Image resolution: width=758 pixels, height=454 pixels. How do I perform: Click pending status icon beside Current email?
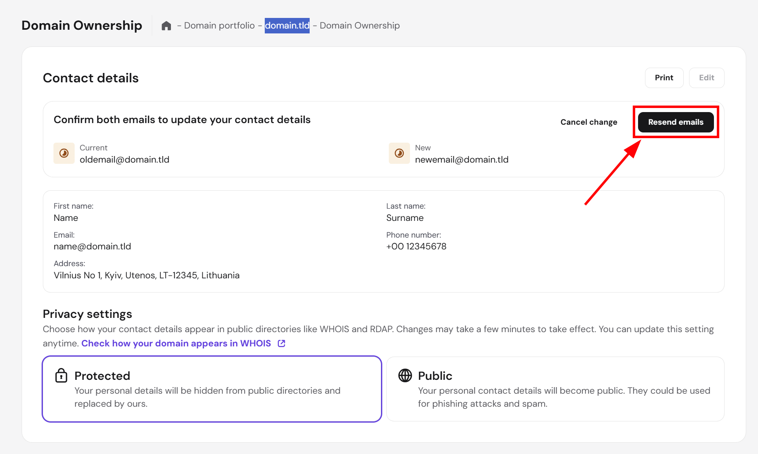[x=64, y=153]
